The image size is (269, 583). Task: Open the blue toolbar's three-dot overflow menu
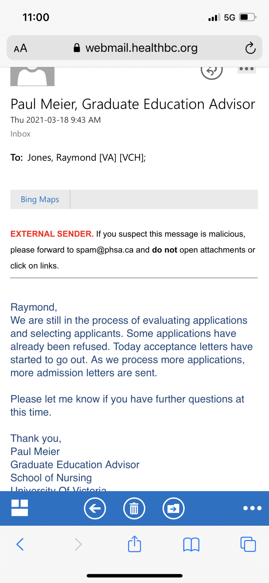coord(253,508)
